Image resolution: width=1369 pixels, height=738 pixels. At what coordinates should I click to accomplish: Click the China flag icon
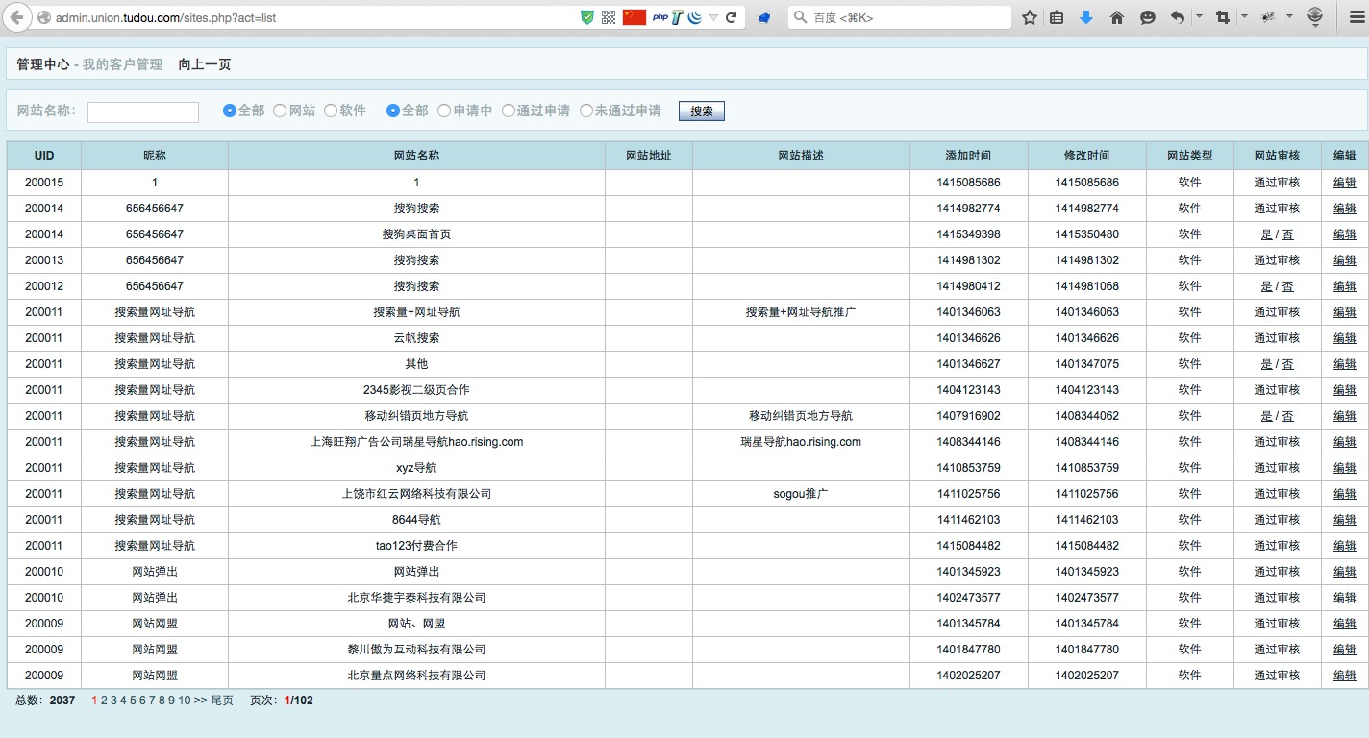click(x=635, y=17)
